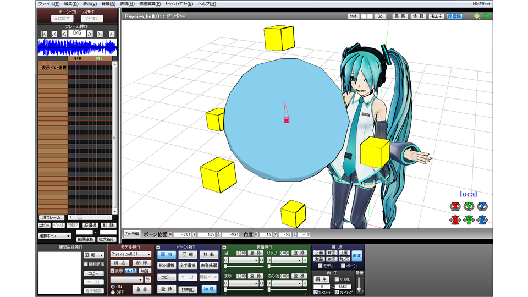
Task: Toggle the モデル view follow checkbox
Action: tap(320, 266)
